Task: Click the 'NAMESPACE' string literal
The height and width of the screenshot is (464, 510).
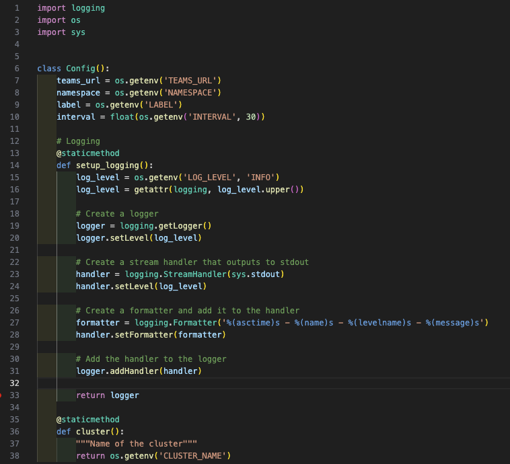Action: tap(190, 93)
